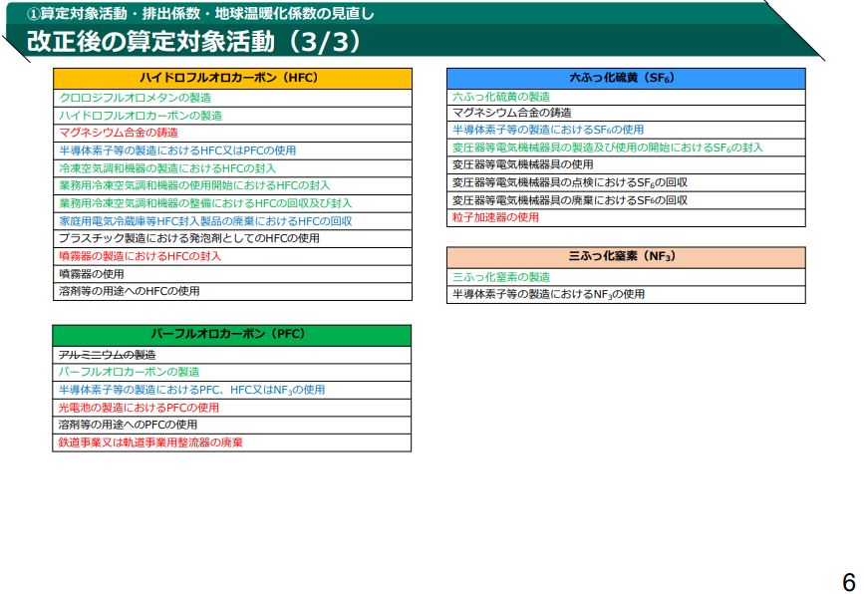The image size is (864, 594).
Task: Select the 六ふっ化硫黄（SF6） table header
Action: tap(626, 79)
